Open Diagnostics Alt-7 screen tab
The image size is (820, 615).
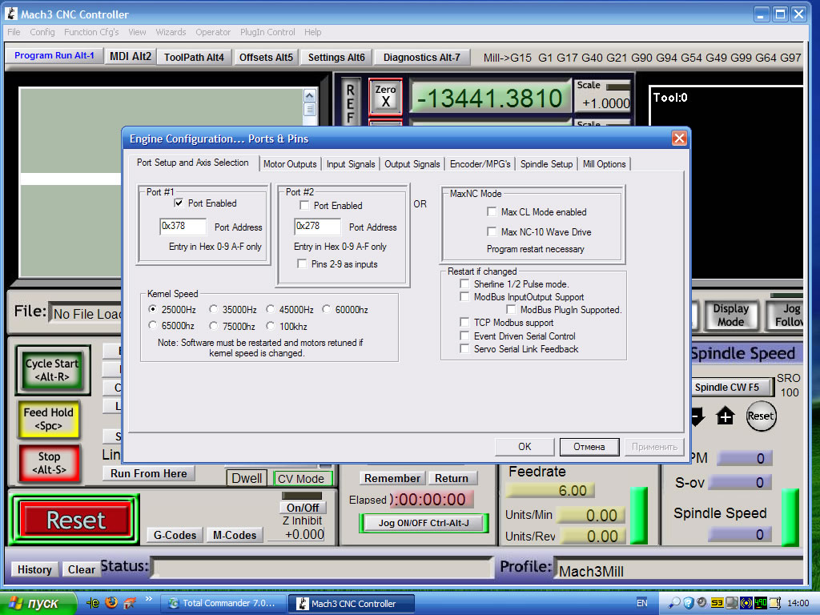click(x=421, y=57)
